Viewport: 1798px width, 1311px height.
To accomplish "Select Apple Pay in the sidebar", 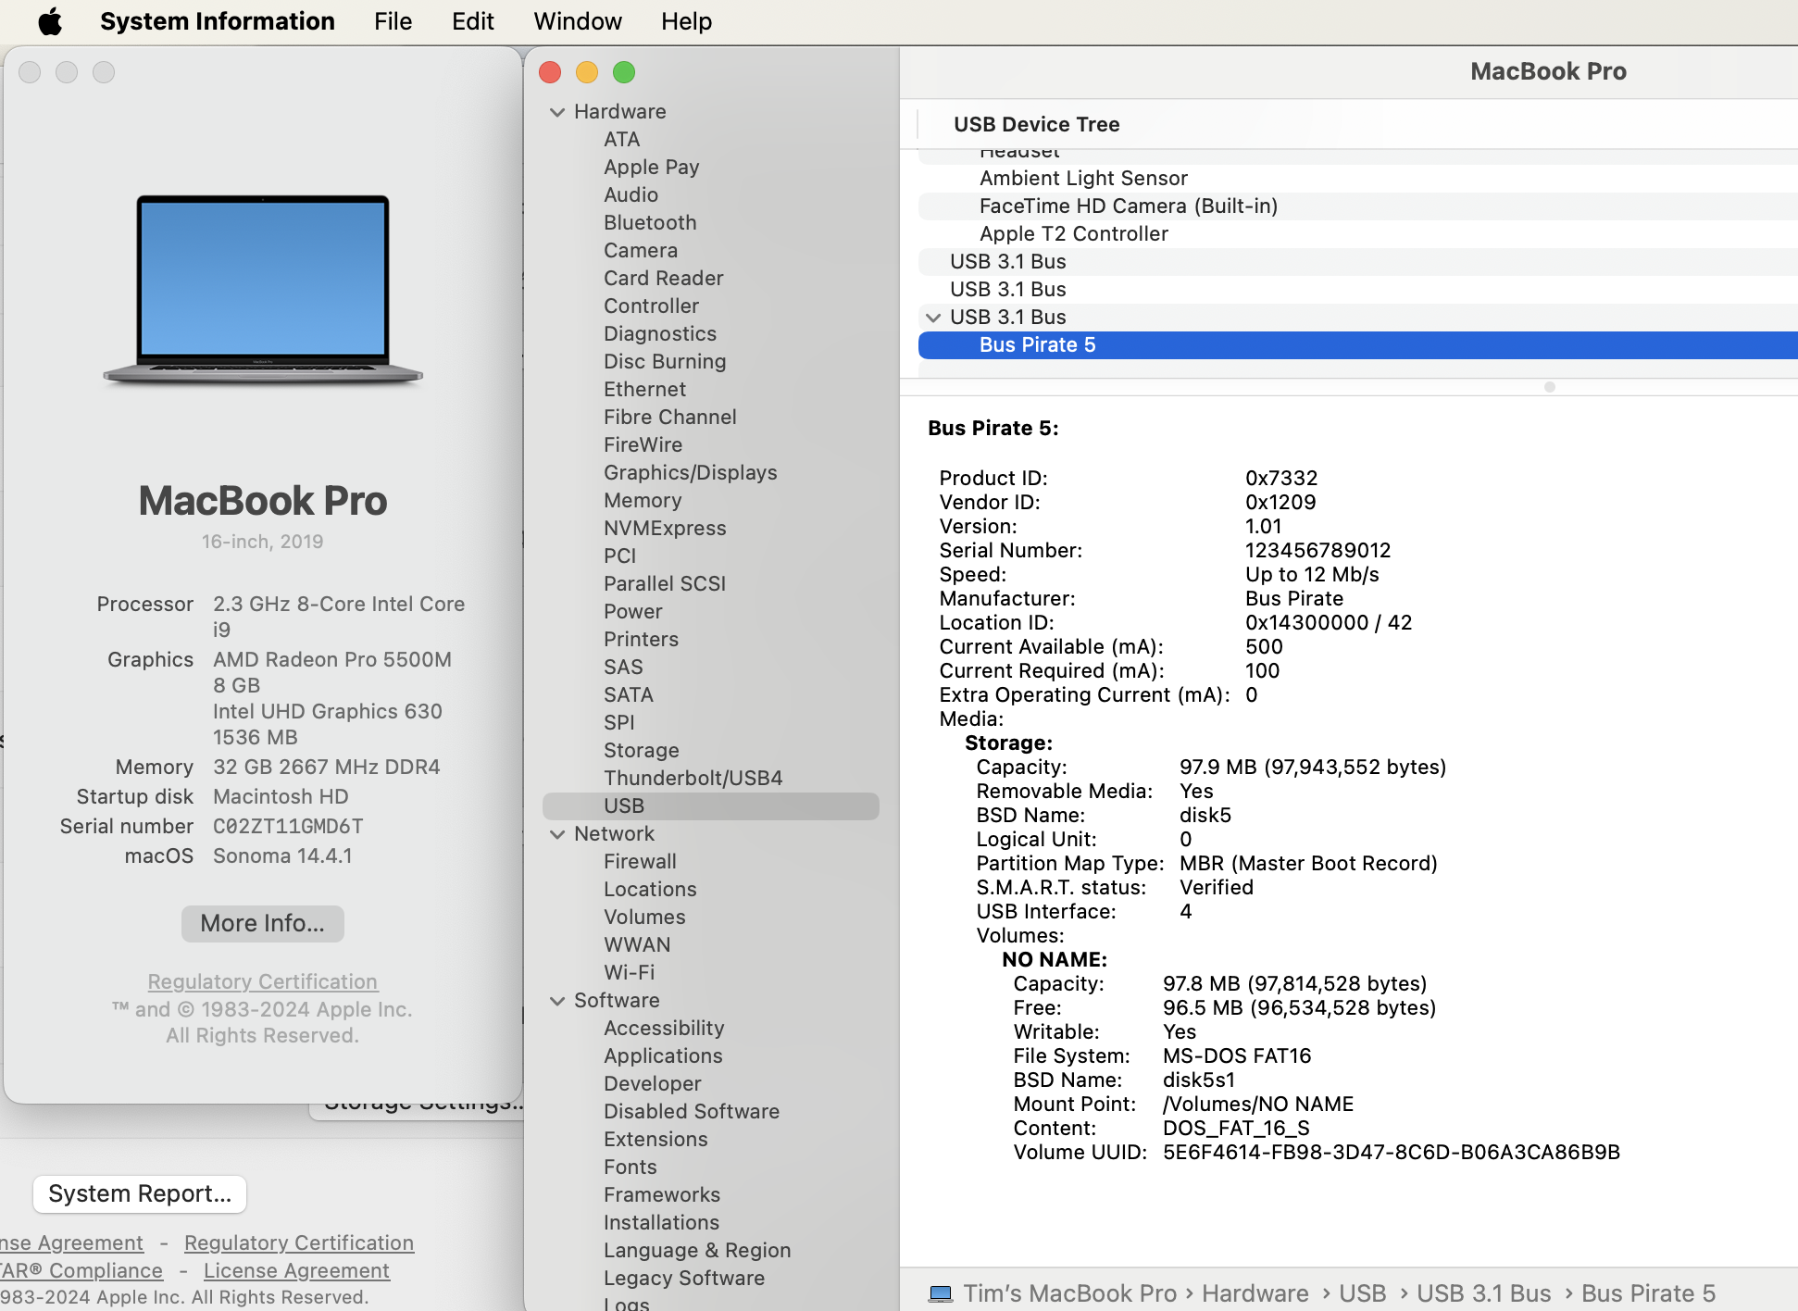I will point(651,167).
